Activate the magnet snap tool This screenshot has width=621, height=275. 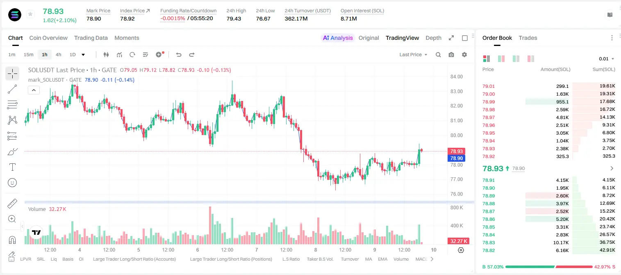pyautogui.click(x=12, y=240)
